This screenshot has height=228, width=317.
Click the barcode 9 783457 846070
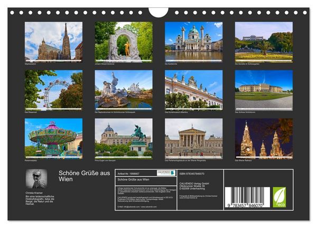click(247, 197)
